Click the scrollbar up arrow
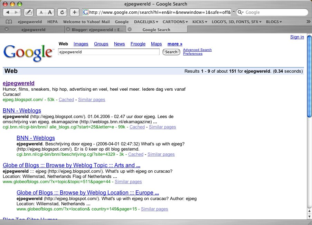This screenshot has width=312, height=225. click(309, 211)
